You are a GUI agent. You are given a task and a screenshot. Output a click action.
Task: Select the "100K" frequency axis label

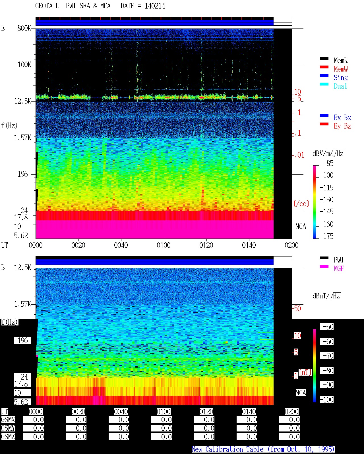click(x=24, y=65)
